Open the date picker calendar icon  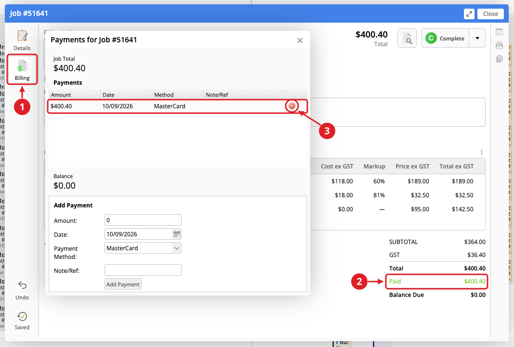pyautogui.click(x=176, y=234)
